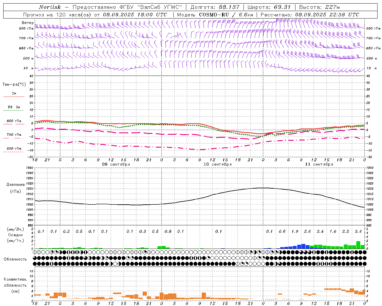
Task: Click the red 2м temperature legend line
Action: point(14,97)
